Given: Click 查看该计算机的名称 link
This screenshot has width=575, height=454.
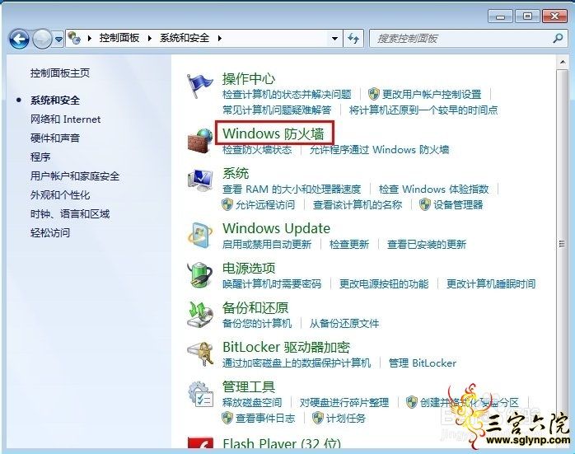Looking at the screenshot, I should tap(358, 205).
